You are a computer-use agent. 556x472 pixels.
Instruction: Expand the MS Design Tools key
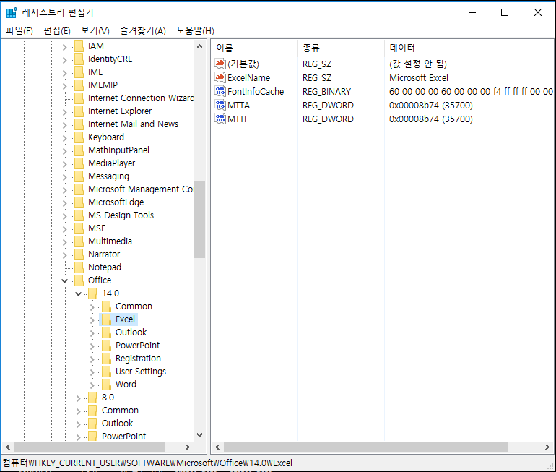click(x=64, y=216)
